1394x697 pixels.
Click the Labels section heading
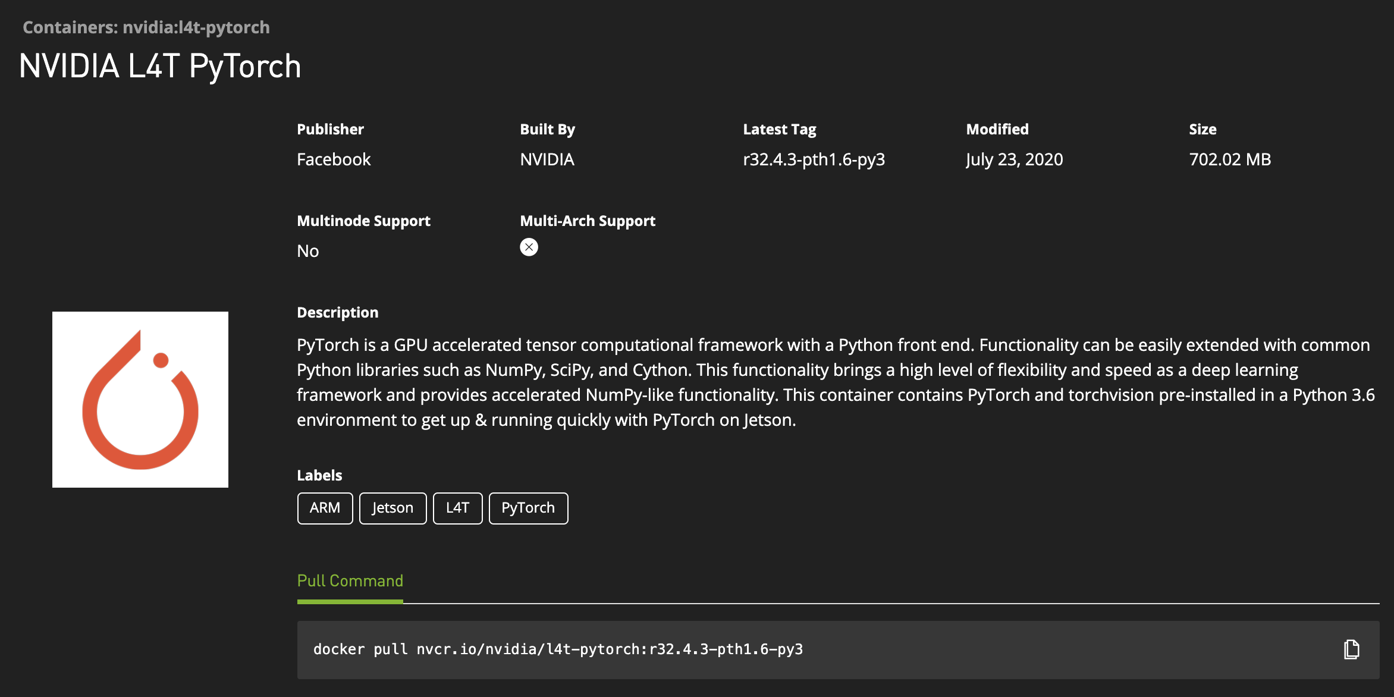(319, 475)
